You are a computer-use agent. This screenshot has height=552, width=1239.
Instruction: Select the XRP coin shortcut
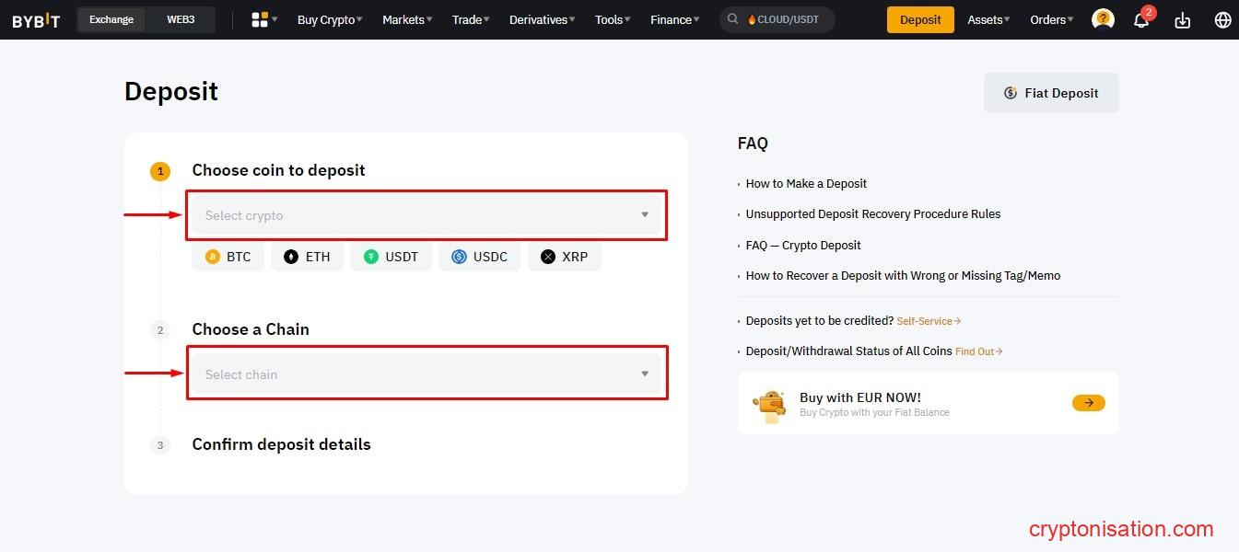pyautogui.click(x=564, y=257)
